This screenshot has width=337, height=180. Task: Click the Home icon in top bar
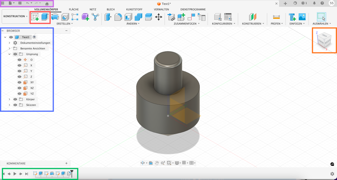point(47,3)
